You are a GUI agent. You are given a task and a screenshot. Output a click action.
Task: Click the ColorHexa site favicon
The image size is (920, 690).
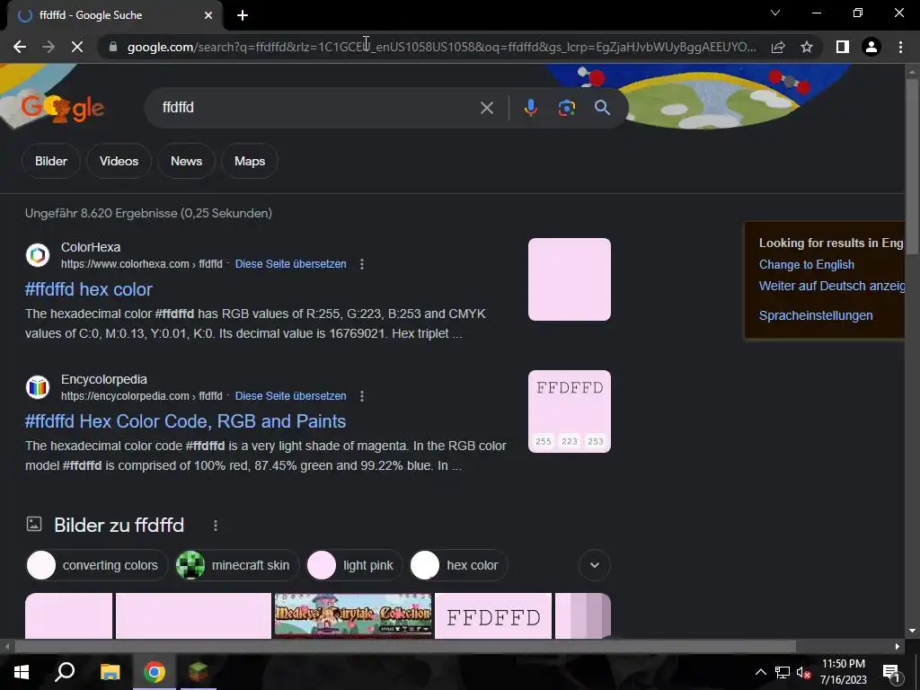38,255
